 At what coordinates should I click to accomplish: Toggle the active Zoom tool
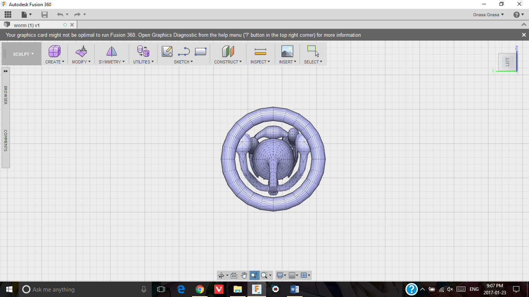[x=254, y=275]
